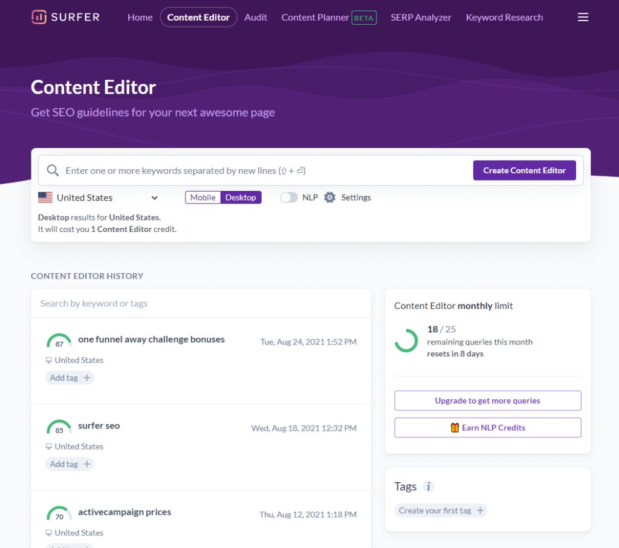Click score 85 gauge for surfer seo
This screenshot has width=619, height=548.
59,427
